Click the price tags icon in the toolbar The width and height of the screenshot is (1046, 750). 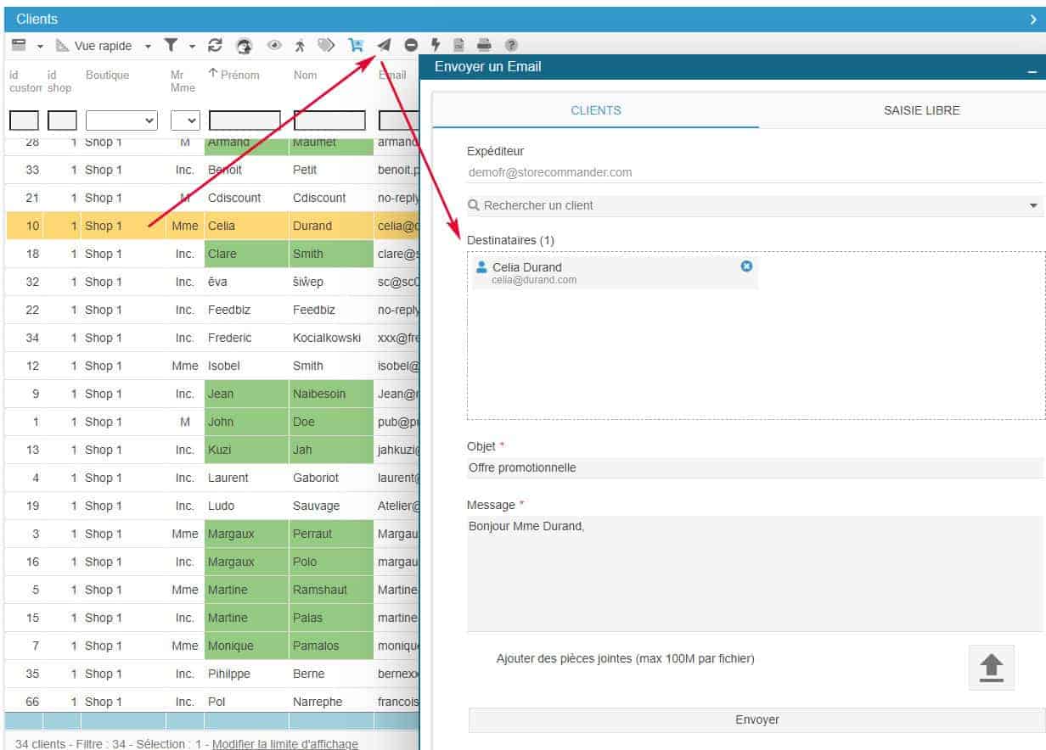click(326, 46)
